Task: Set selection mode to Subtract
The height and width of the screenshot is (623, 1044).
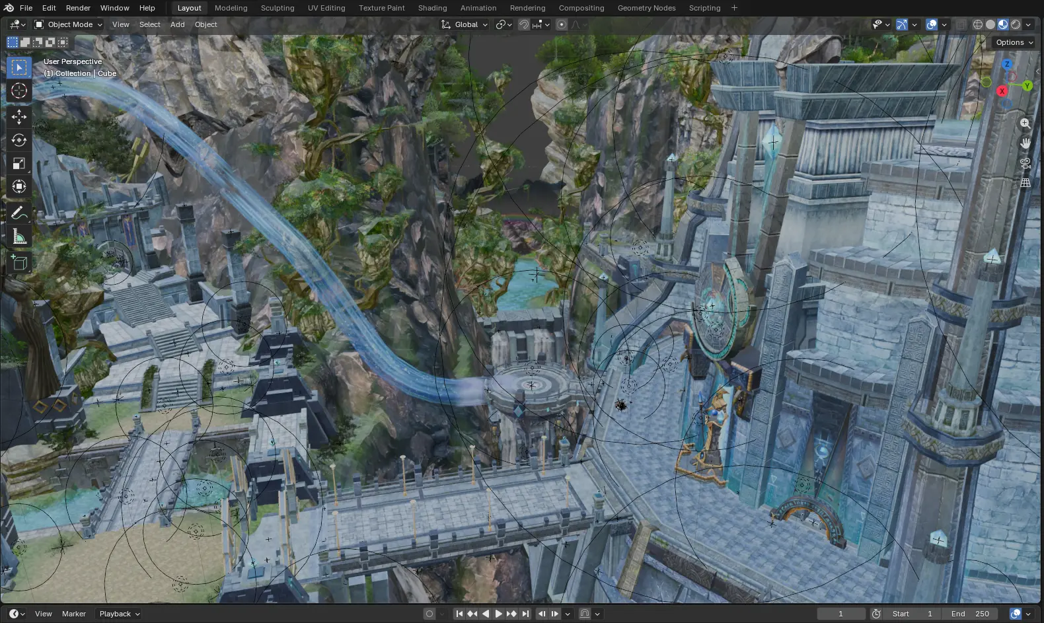Action: [x=38, y=42]
